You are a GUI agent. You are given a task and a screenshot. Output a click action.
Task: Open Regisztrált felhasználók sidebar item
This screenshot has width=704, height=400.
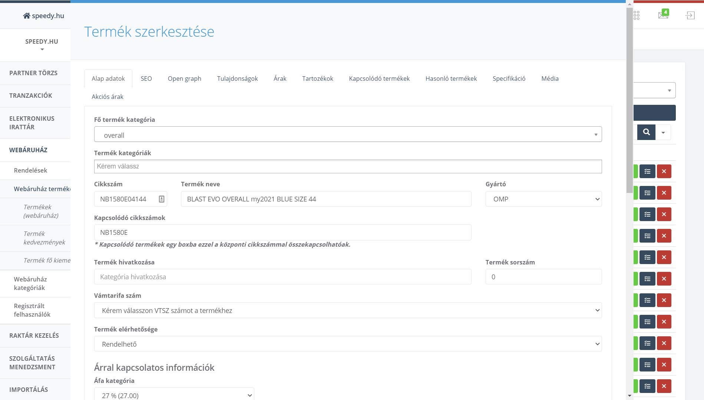35,310
